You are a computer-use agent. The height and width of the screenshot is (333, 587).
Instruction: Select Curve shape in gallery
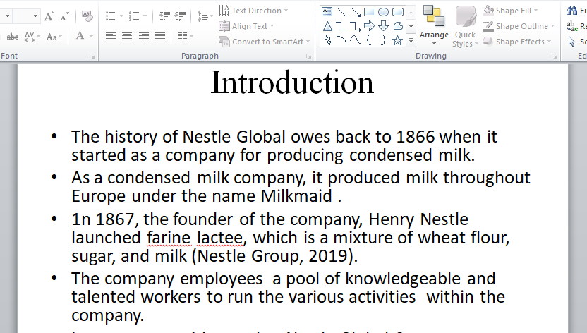356,40
